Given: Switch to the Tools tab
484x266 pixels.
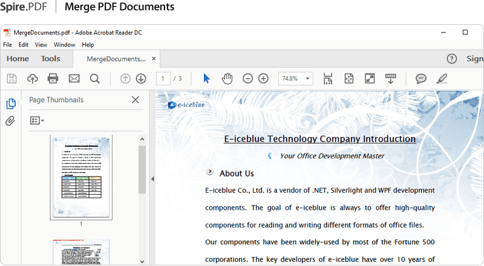Looking at the screenshot, I should point(51,59).
